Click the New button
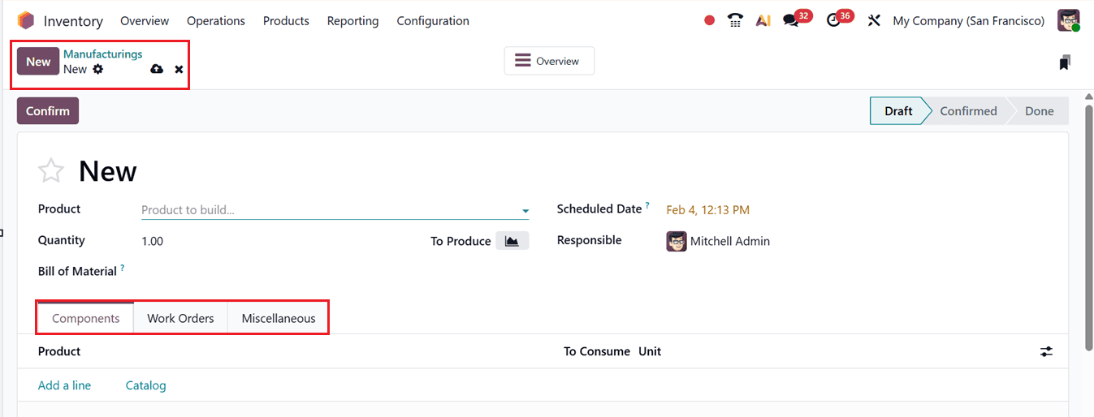 point(38,62)
